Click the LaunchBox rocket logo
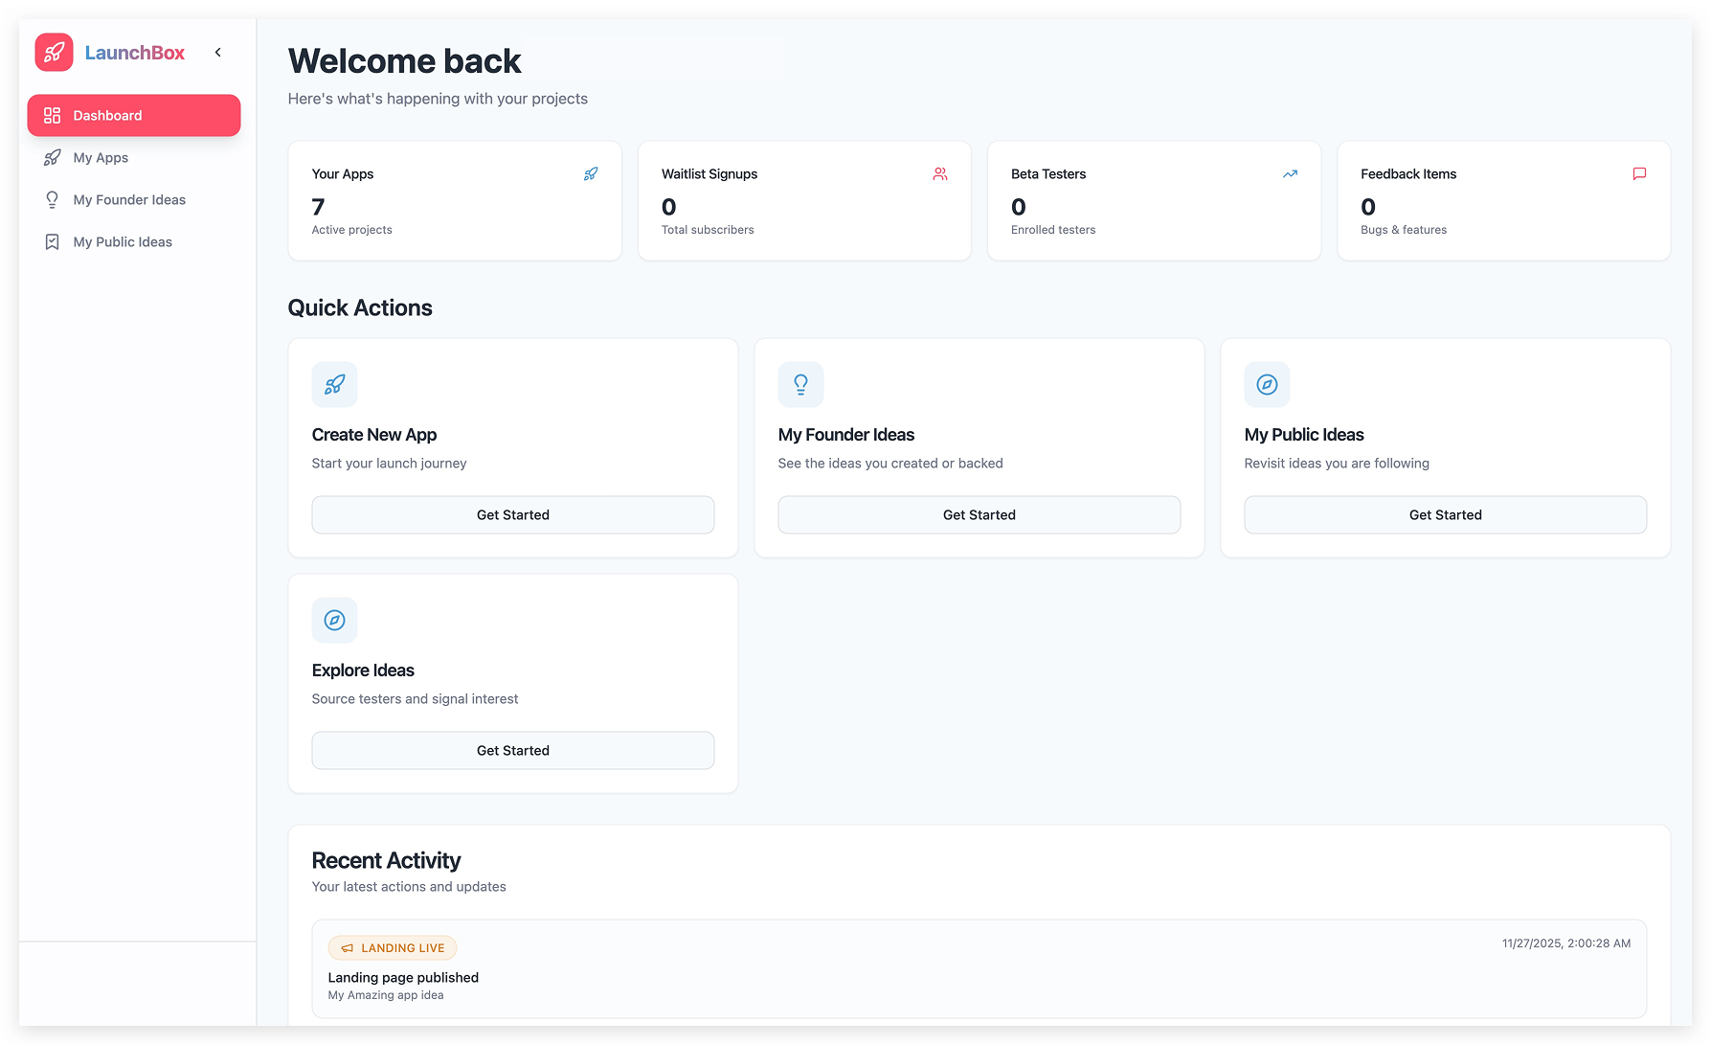The height and width of the screenshot is (1045, 1711). 54,53
